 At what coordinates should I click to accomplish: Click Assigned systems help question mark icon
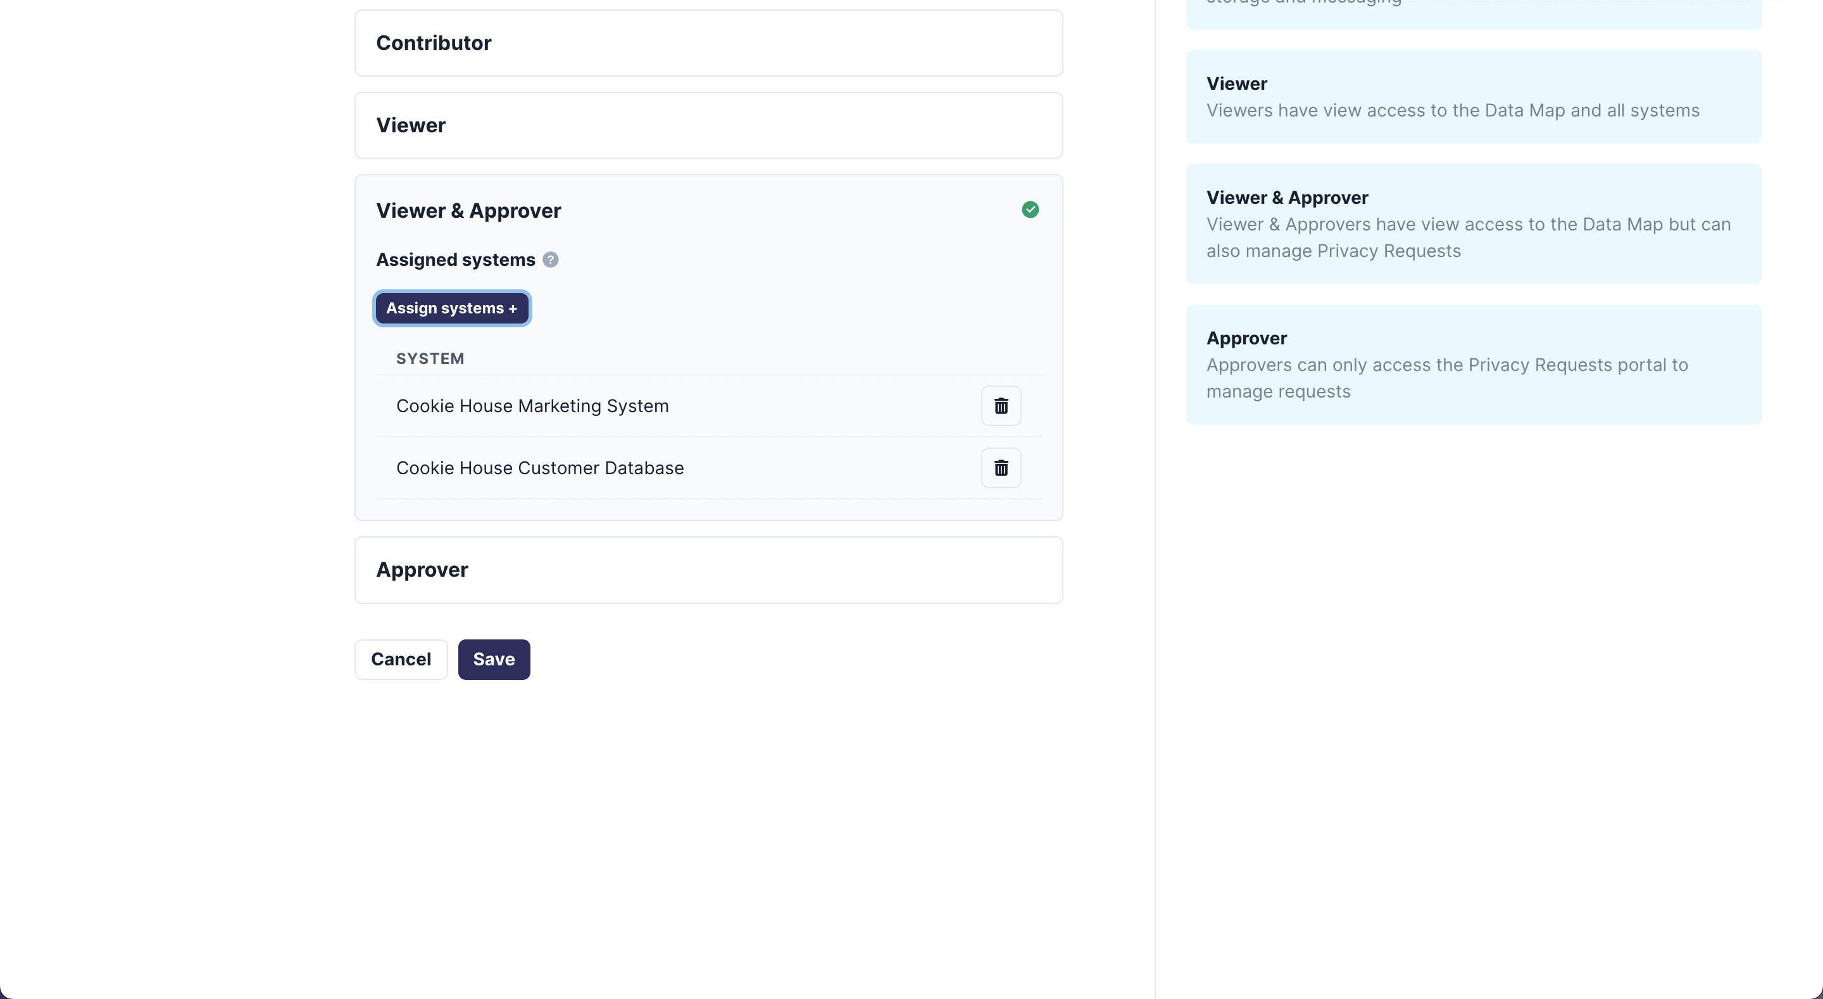pyautogui.click(x=551, y=260)
